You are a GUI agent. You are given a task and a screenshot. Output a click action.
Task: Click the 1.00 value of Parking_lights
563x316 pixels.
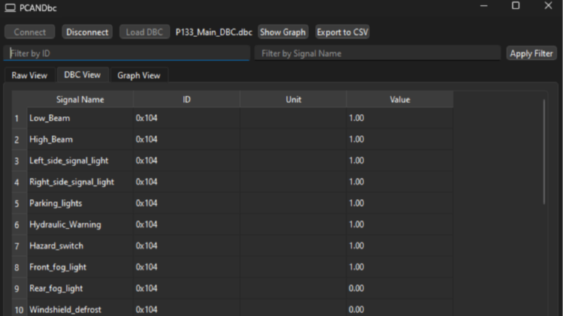coord(400,203)
